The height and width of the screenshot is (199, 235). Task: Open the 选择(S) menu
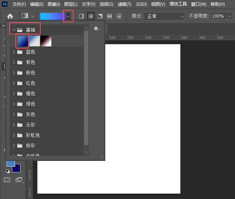[106, 4]
